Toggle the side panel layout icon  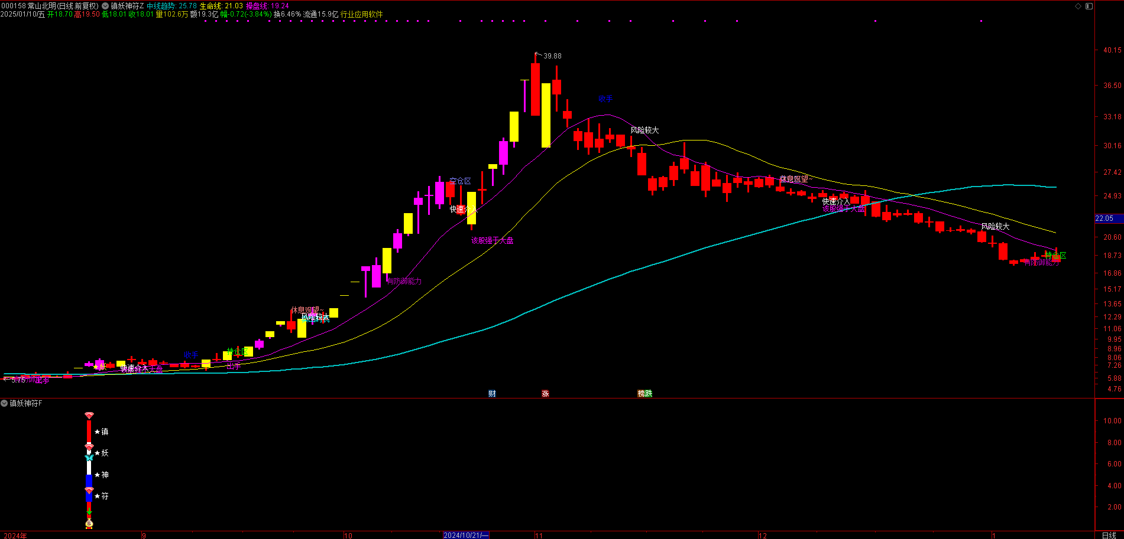coord(1089,6)
